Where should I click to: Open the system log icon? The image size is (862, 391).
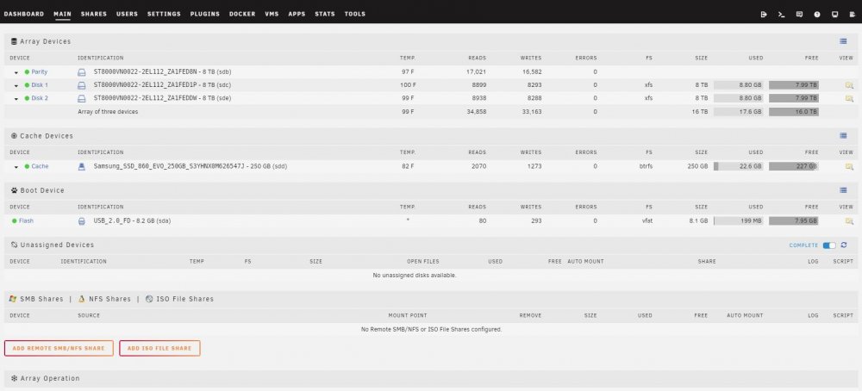coord(853,15)
